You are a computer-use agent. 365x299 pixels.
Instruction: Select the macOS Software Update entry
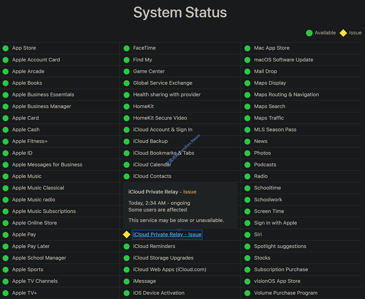(x=284, y=60)
